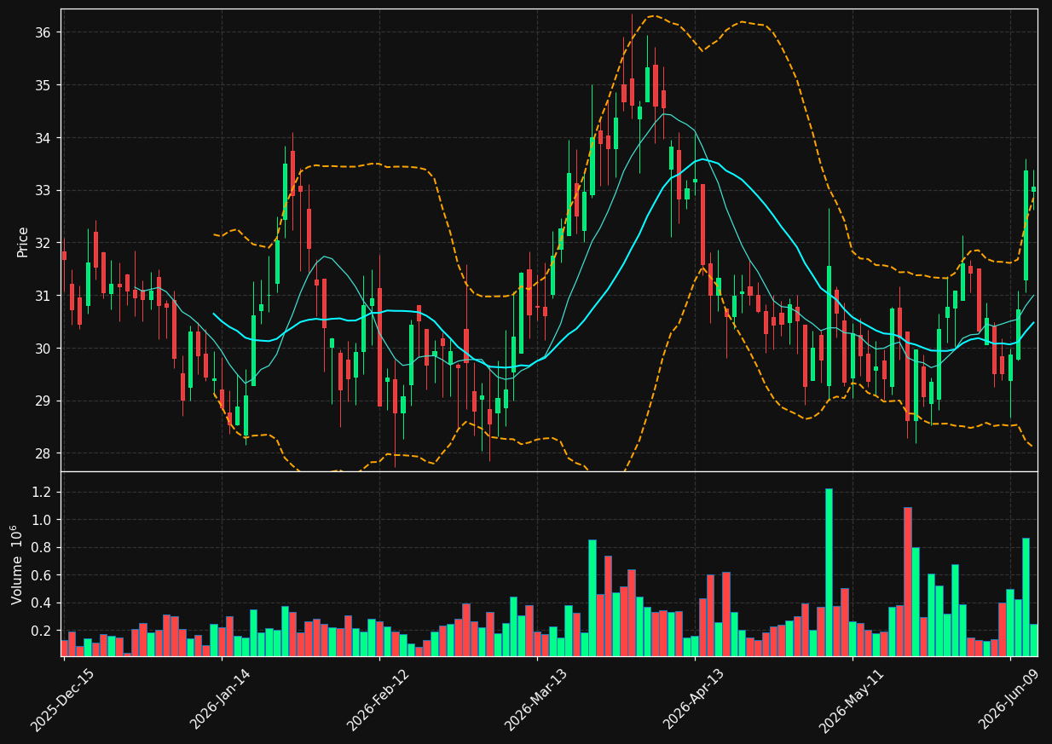The width and height of the screenshot is (1052, 744).
Task: Click price tick label 30
Action: 45,349
